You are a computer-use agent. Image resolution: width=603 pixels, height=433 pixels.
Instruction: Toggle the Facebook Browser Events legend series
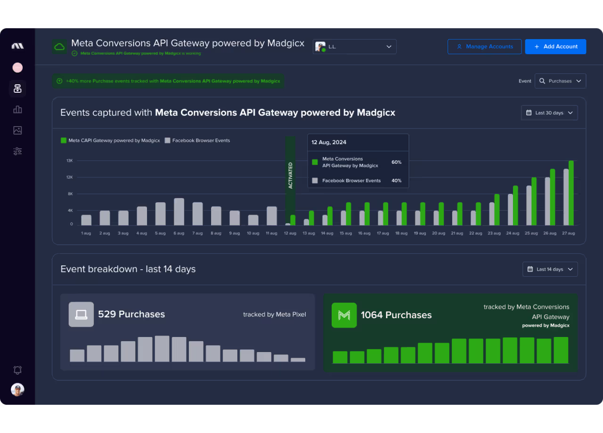[x=197, y=140]
